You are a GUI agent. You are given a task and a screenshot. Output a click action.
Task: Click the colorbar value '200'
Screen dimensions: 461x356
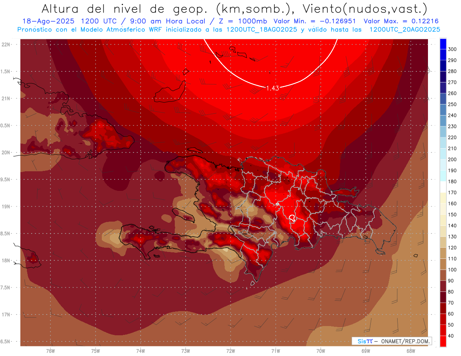click(x=452, y=159)
